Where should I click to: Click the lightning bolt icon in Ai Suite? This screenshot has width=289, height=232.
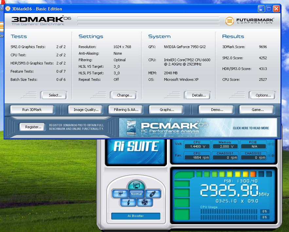(x=129, y=202)
